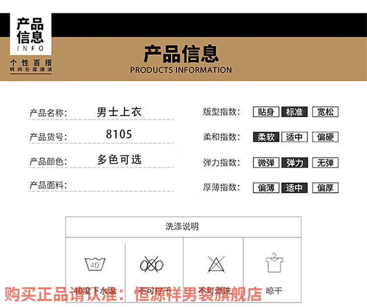
Task: Click the 洗涤说明 table header
Action: [x=183, y=227]
